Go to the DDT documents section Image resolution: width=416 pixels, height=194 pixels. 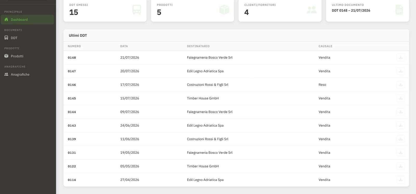click(27, 38)
